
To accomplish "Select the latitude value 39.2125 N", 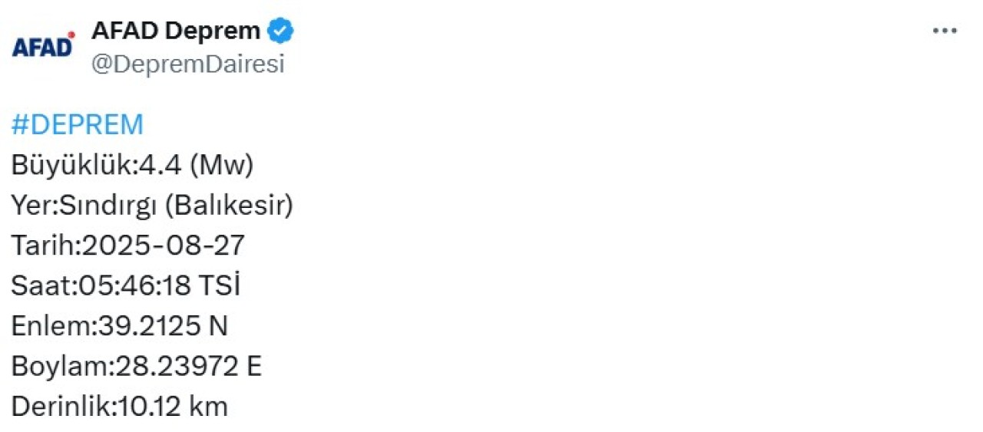I will (161, 326).
